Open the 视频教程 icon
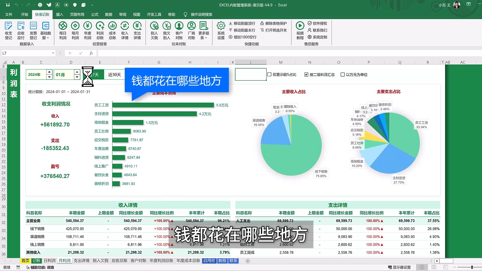 point(300,30)
